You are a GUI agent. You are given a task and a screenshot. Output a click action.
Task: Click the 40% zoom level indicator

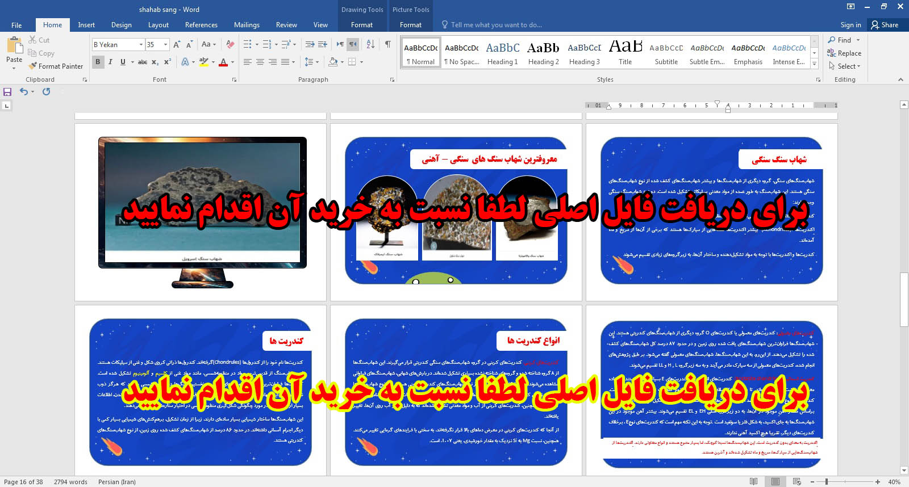click(x=894, y=482)
